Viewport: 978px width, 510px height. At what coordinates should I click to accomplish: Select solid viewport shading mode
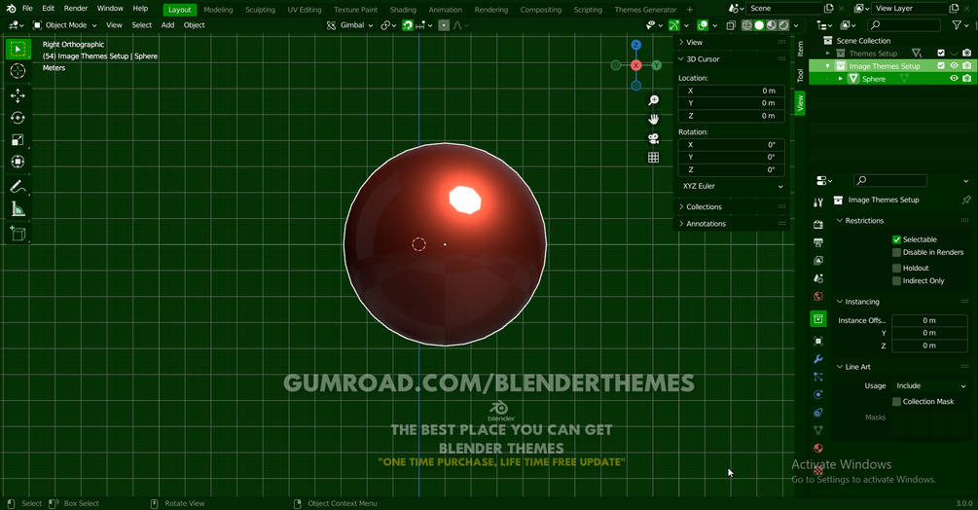point(759,25)
